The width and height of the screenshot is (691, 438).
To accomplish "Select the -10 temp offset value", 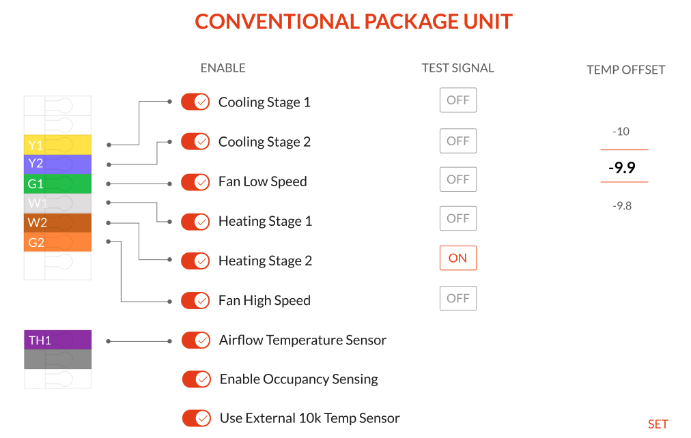I will (622, 132).
